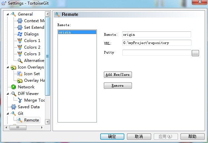
Task: Click the Diff Viewer magnifier icon
Action: pos(14,94)
